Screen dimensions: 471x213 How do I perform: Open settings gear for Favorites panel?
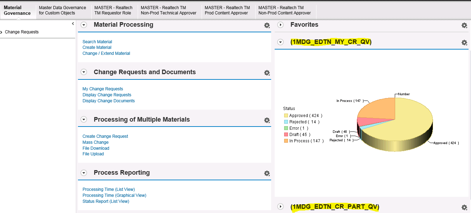(x=464, y=25)
